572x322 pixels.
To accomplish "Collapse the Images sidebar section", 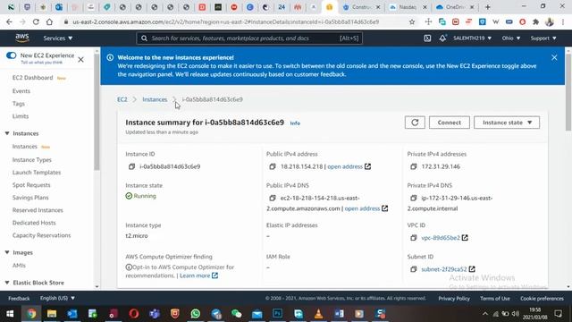I will coord(7,252).
